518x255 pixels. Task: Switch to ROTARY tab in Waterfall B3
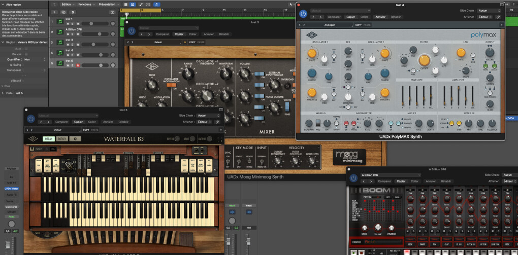62,139
